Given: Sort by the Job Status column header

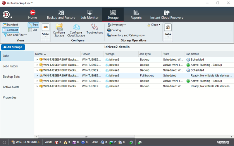Looking at the screenshot, I should tap(209, 54).
